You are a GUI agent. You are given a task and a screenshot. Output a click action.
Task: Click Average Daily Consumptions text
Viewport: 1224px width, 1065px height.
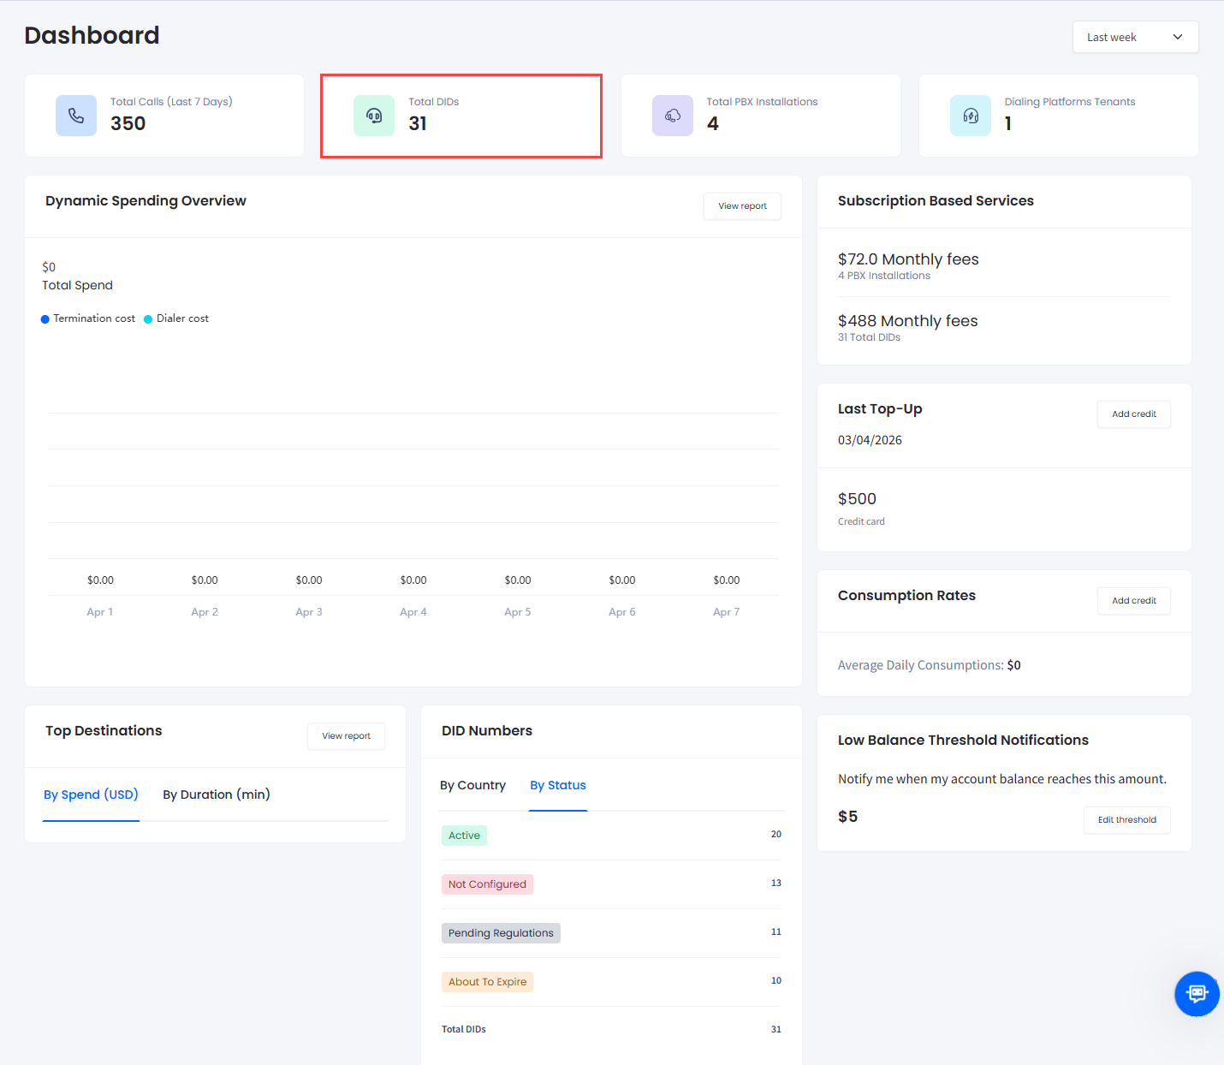pos(929,665)
